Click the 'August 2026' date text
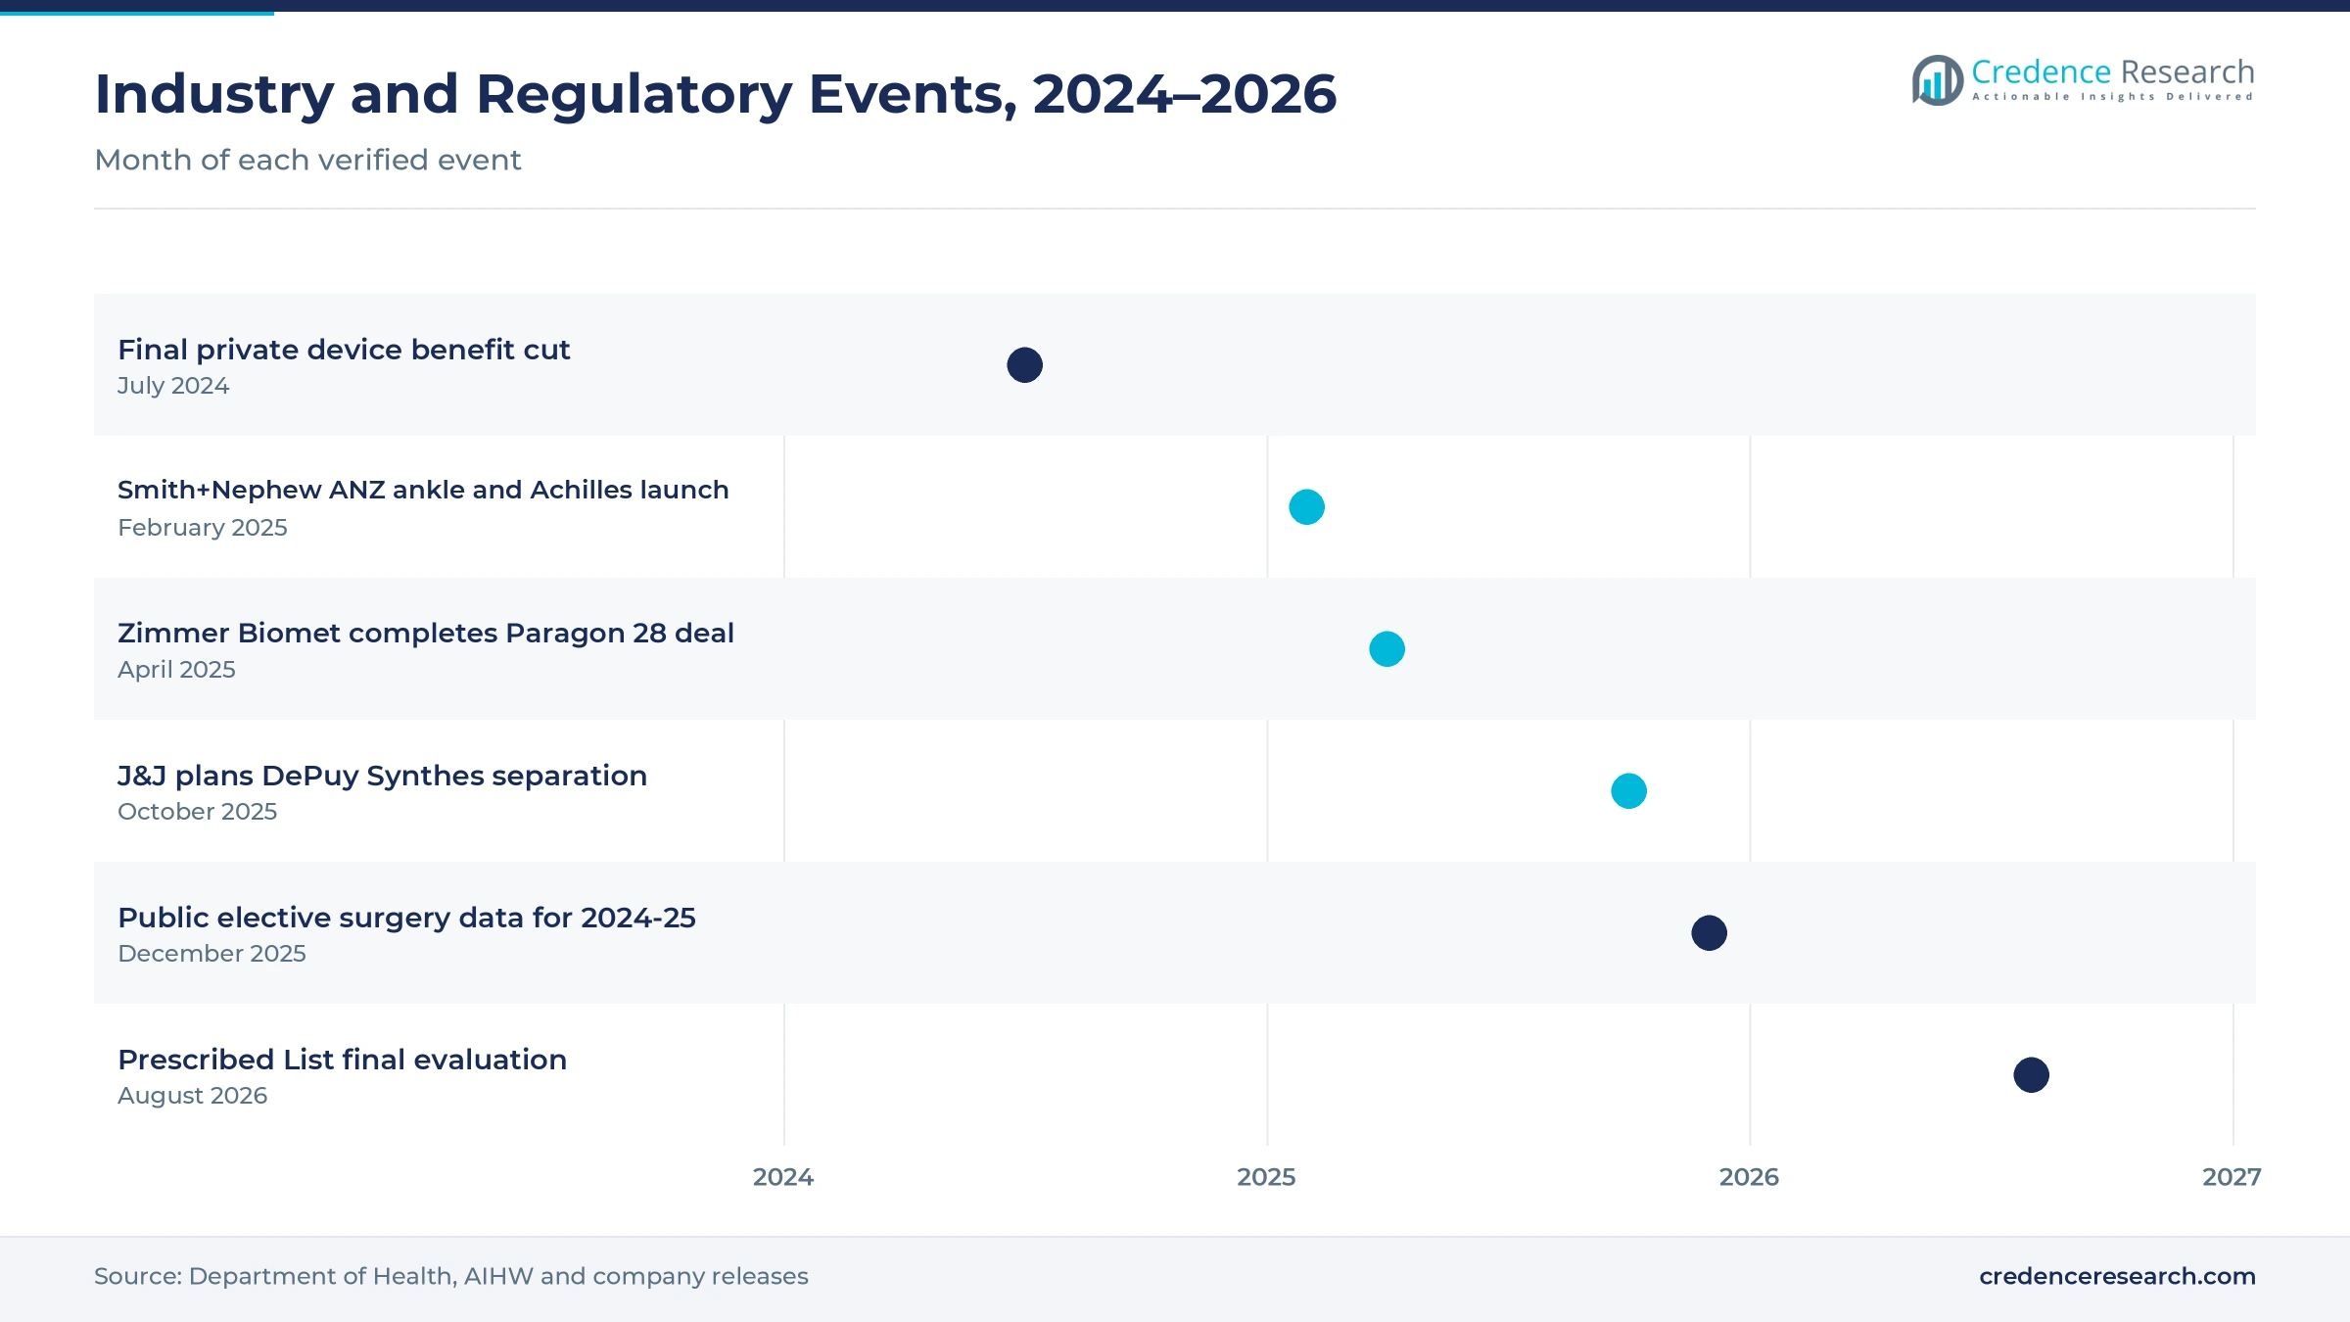 tap(192, 1096)
